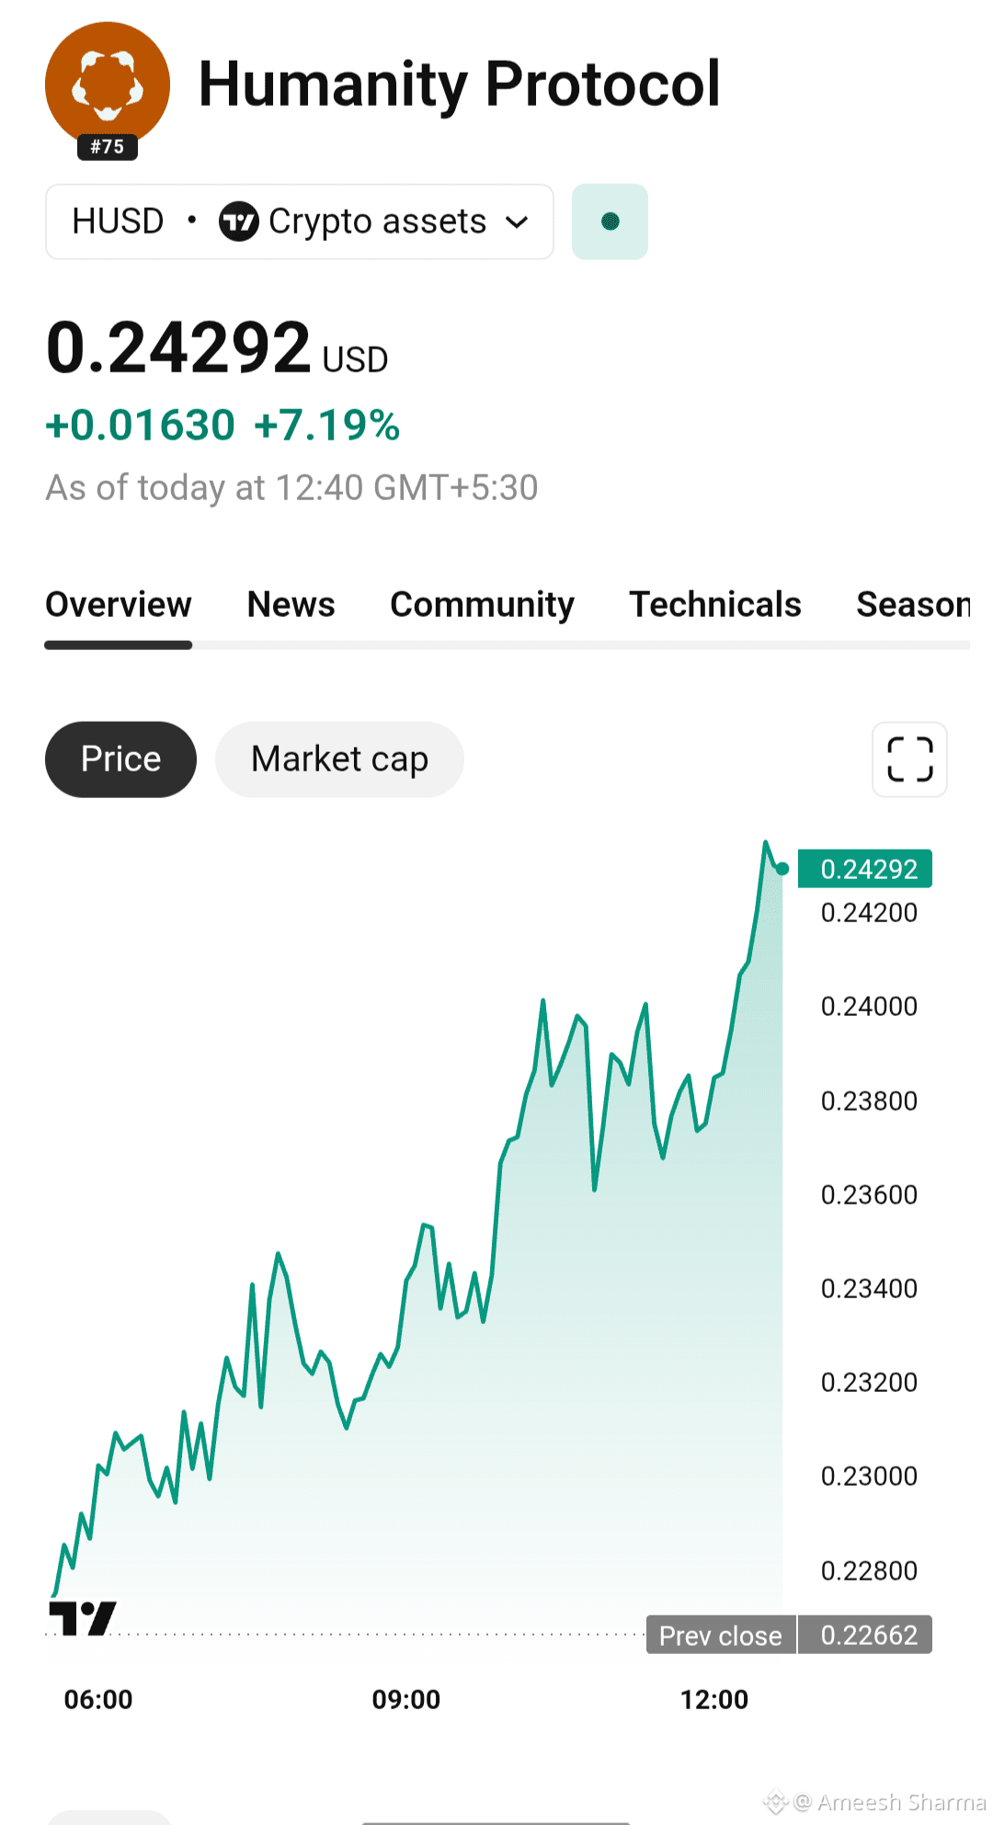Click the TradingView watermark logo on chart

[x=83, y=1618]
